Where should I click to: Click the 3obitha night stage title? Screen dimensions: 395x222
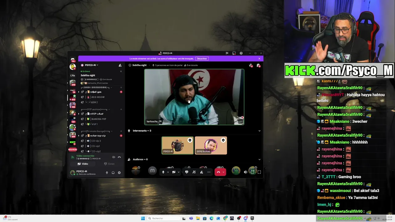coord(139,65)
